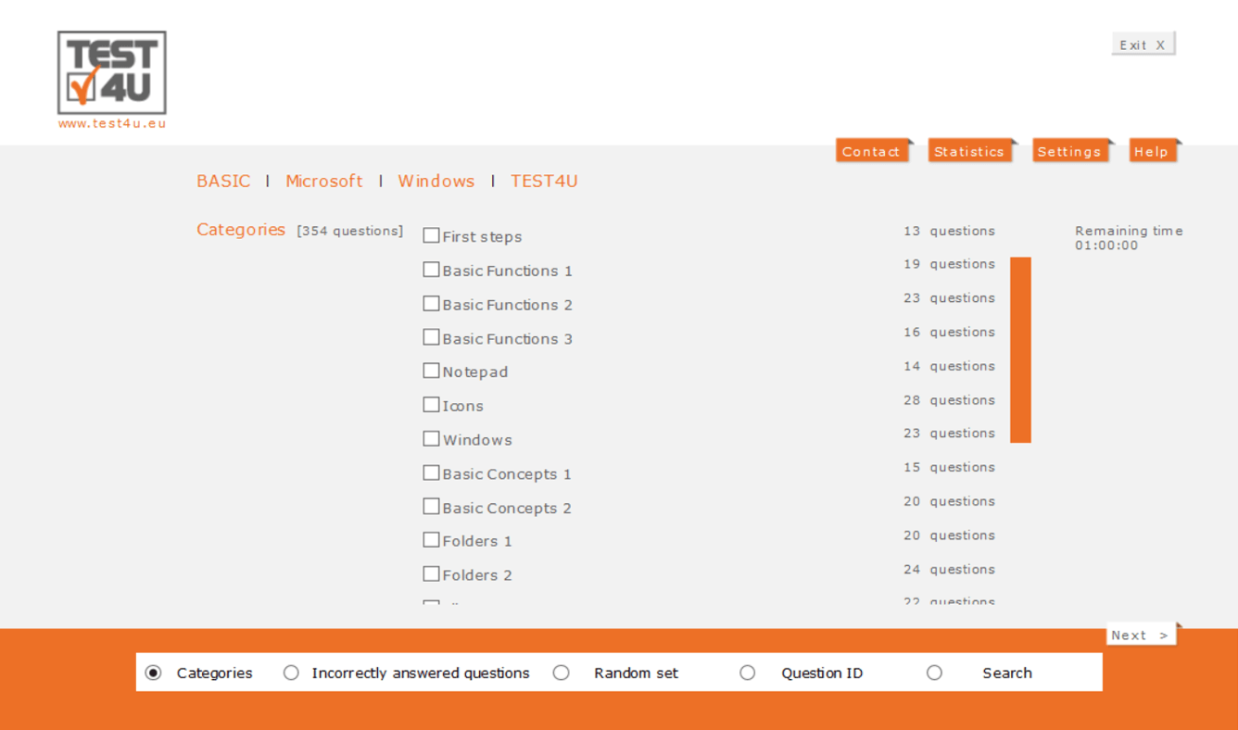Go to the BASIC breadcrumb
Image resolution: width=1238 pixels, height=730 pixels.
(223, 181)
